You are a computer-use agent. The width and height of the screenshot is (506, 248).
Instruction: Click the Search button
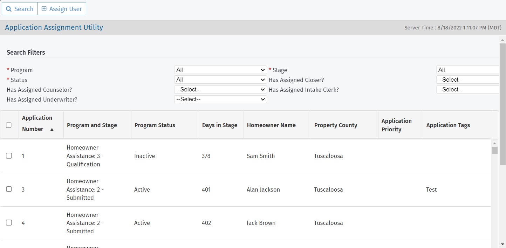click(20, 9)
